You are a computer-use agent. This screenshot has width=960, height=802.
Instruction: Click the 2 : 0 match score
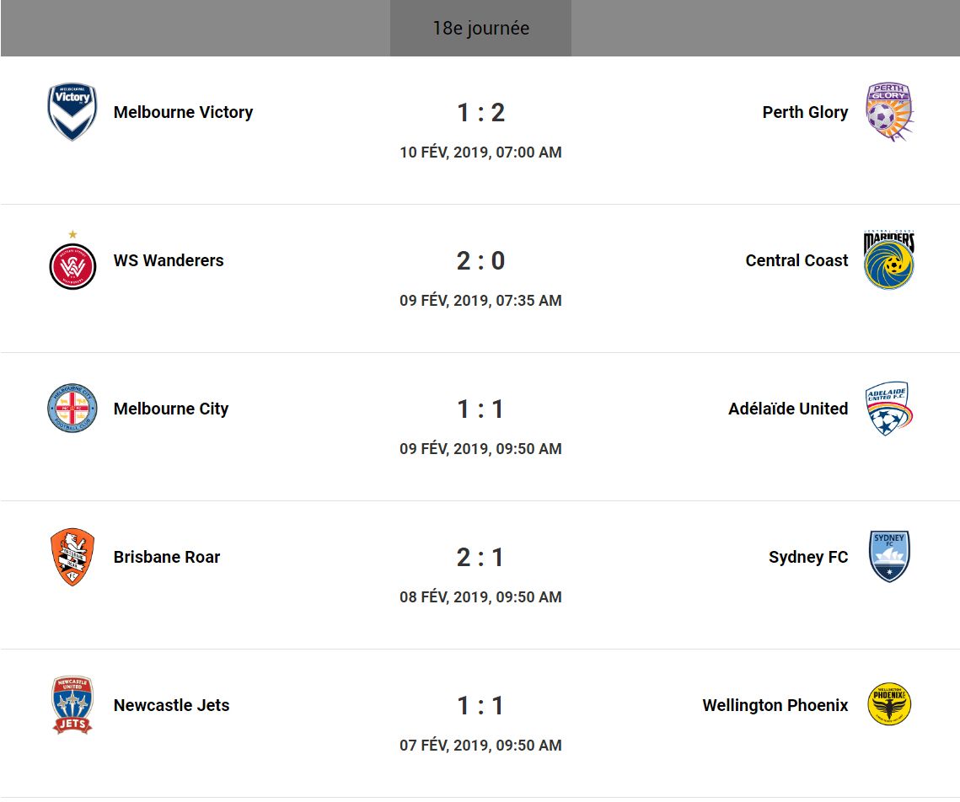click(480, 260)
